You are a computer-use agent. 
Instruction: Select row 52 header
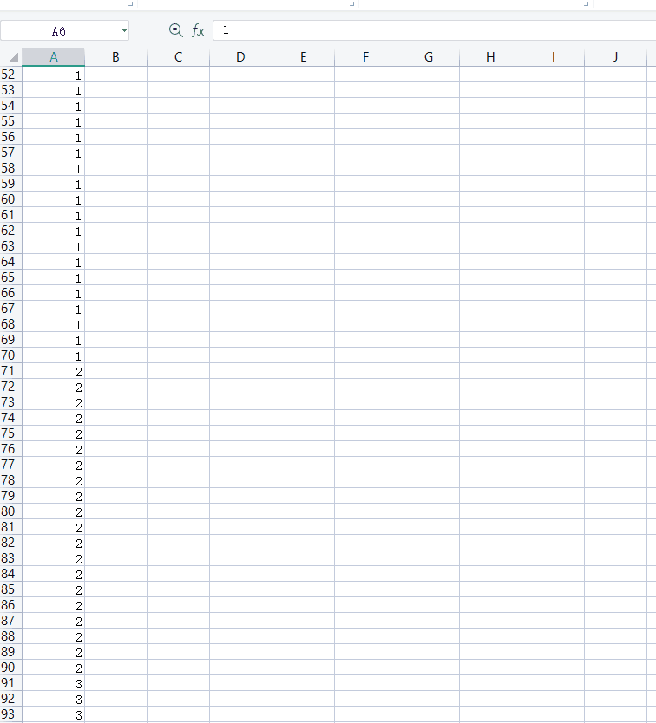coord(10,75)
